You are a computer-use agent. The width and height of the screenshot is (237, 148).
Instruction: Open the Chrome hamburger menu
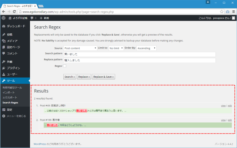pyautogui.click(x=233, y=11)
